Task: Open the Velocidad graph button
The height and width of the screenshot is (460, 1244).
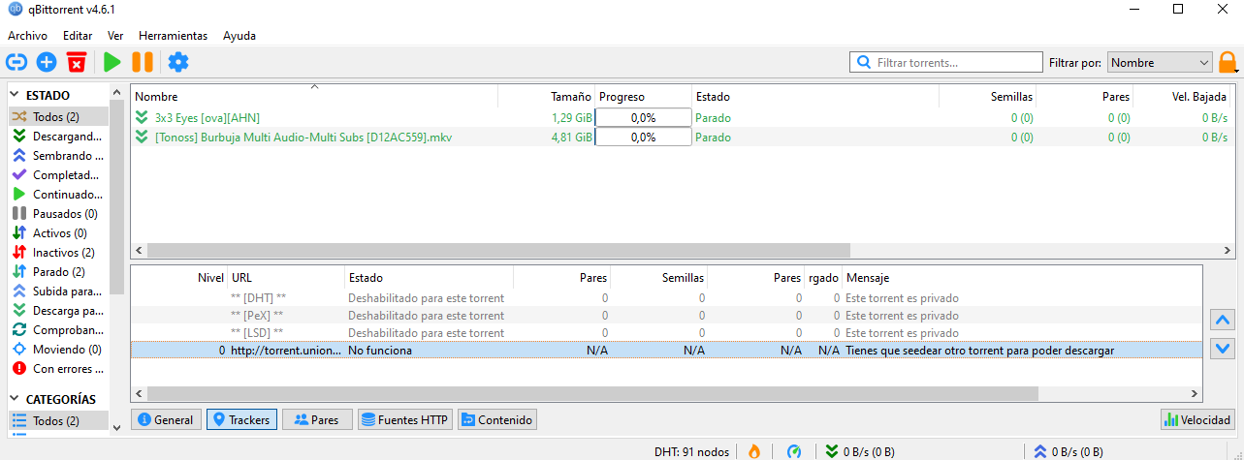Action: pyautogui.click(x=1197, y=420)
